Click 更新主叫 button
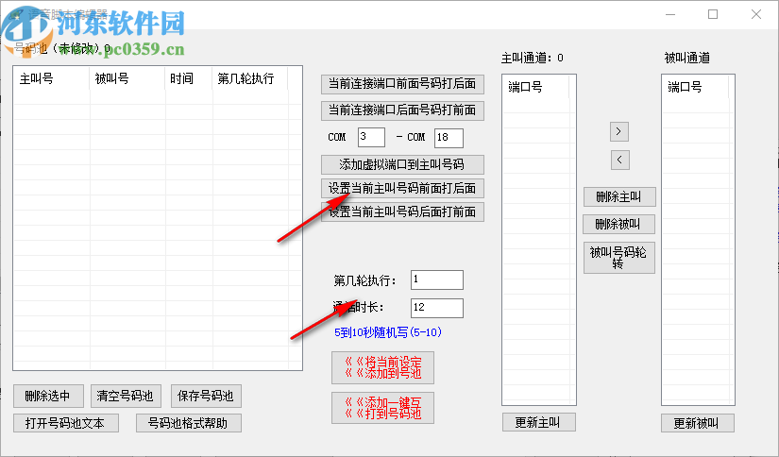Screen dimensions: 779x457 [538, 423]
